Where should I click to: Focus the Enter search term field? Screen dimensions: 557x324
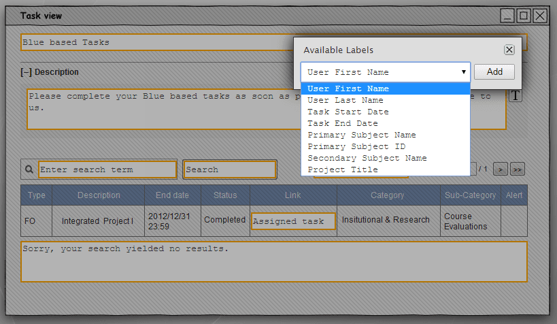(107, 169)
